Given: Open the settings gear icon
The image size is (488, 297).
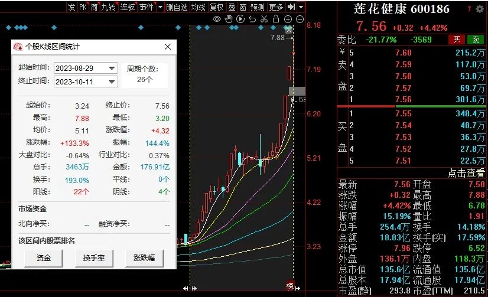Looking at the screenshot, I should click(480, 9).
